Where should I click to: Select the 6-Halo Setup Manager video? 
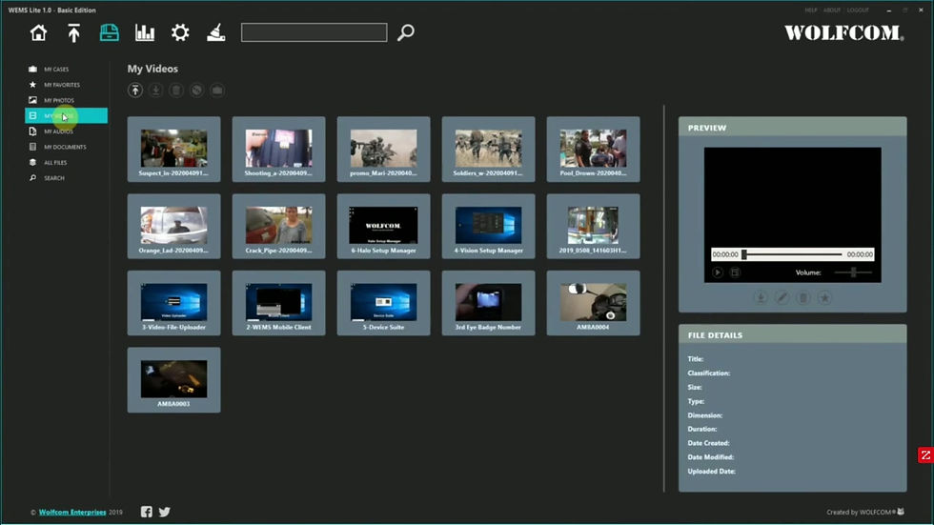click(x=383, y=226)
